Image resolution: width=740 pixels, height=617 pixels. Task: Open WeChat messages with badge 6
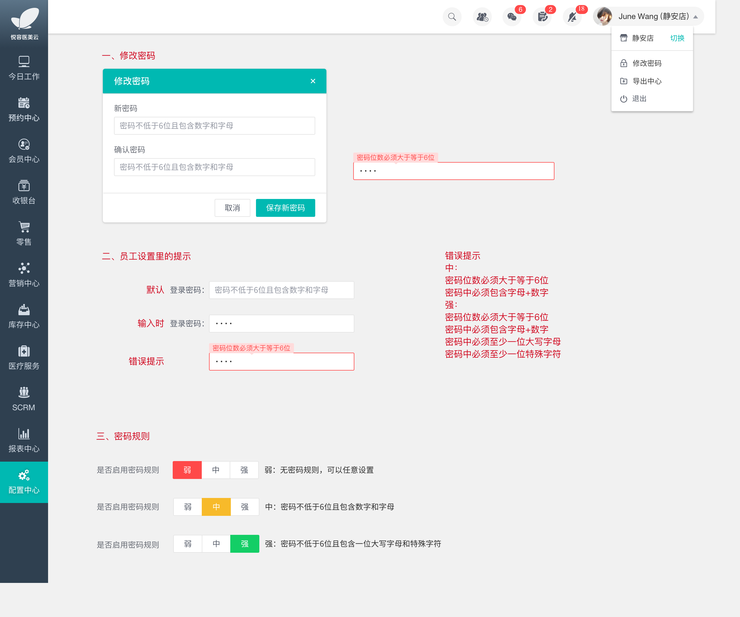point(512,16)
